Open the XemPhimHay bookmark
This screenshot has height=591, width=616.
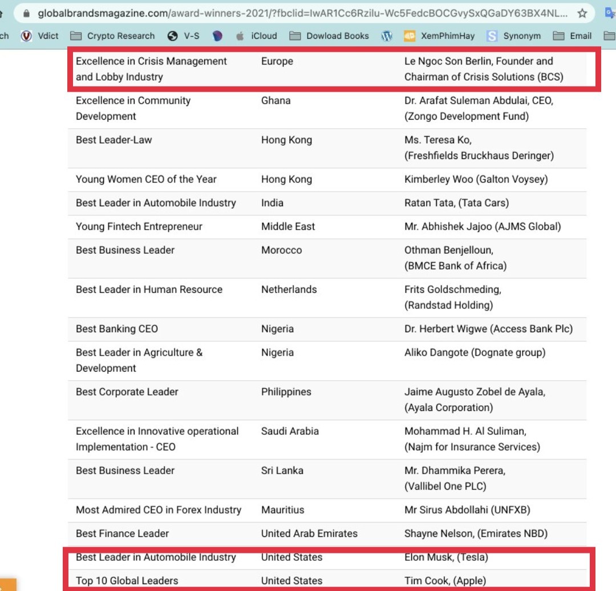439,36
